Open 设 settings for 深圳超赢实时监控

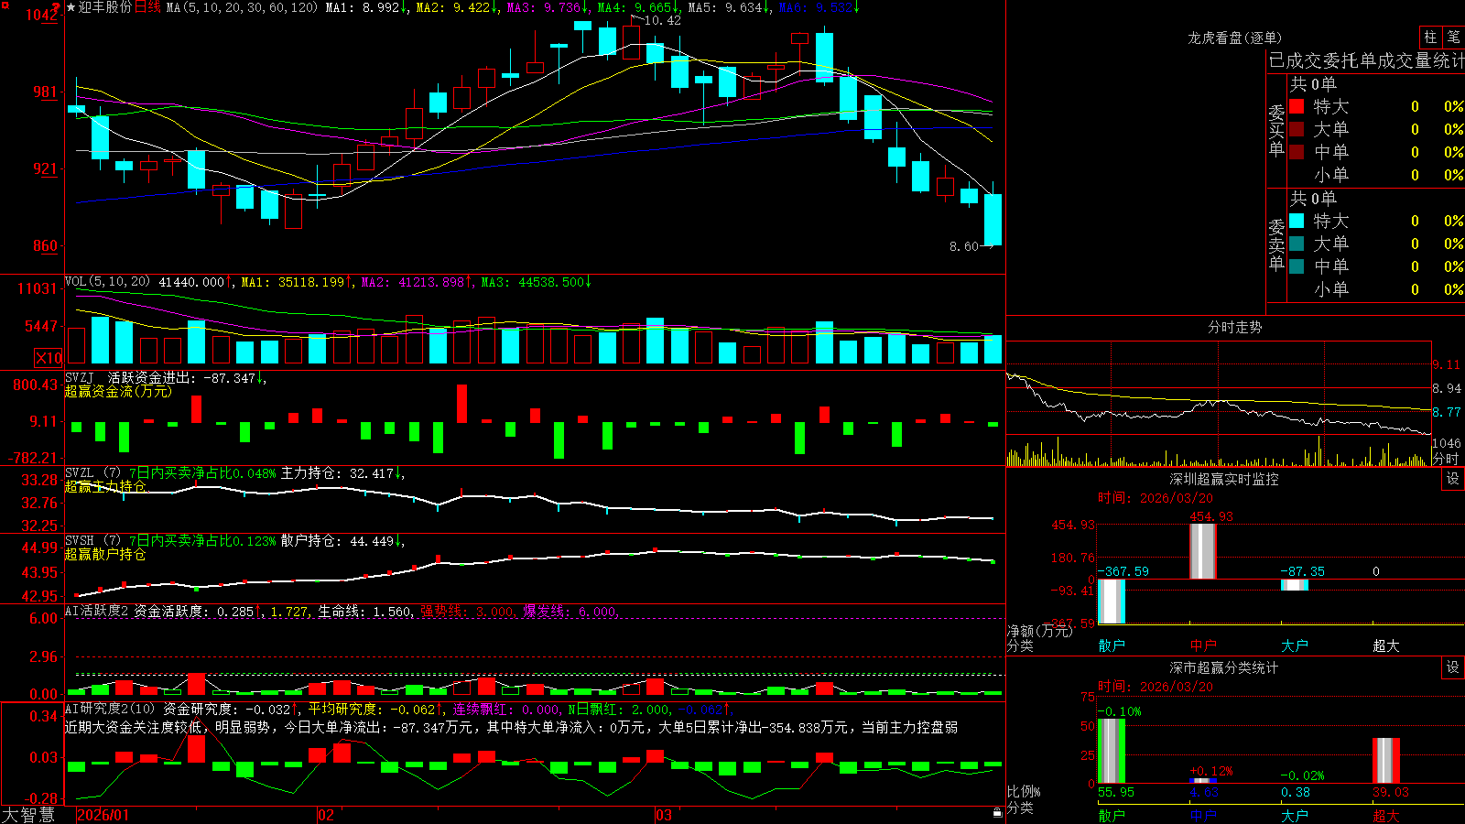click(1452, 479)
